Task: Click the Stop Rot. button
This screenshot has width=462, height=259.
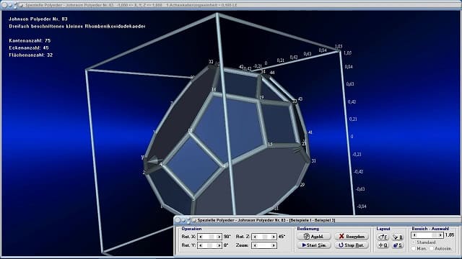Action: pyautogui.click(x=352, y=245)
